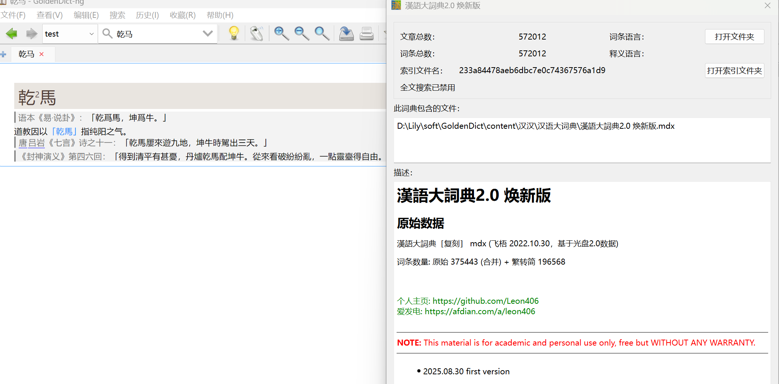Screen dimensions: 779x384
Task: Click the 原始数据 heading in description
Action: coord(421,223)
